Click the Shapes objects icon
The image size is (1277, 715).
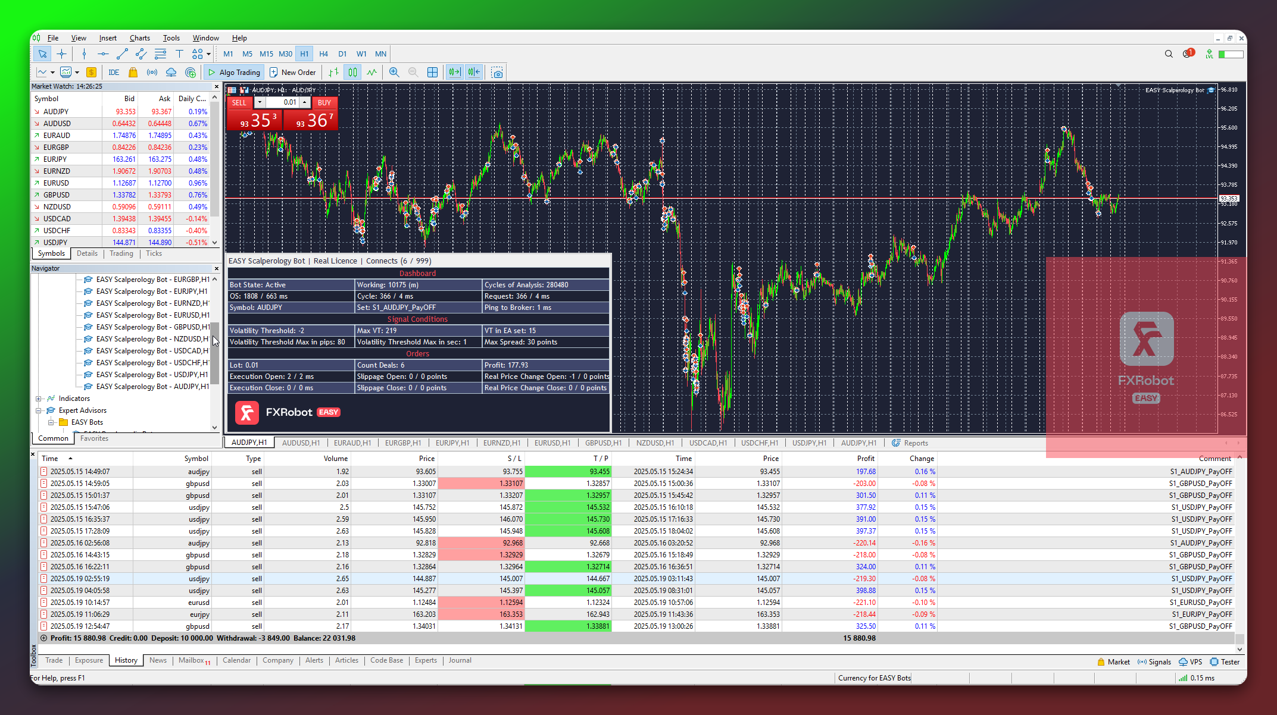click(197, 54)
